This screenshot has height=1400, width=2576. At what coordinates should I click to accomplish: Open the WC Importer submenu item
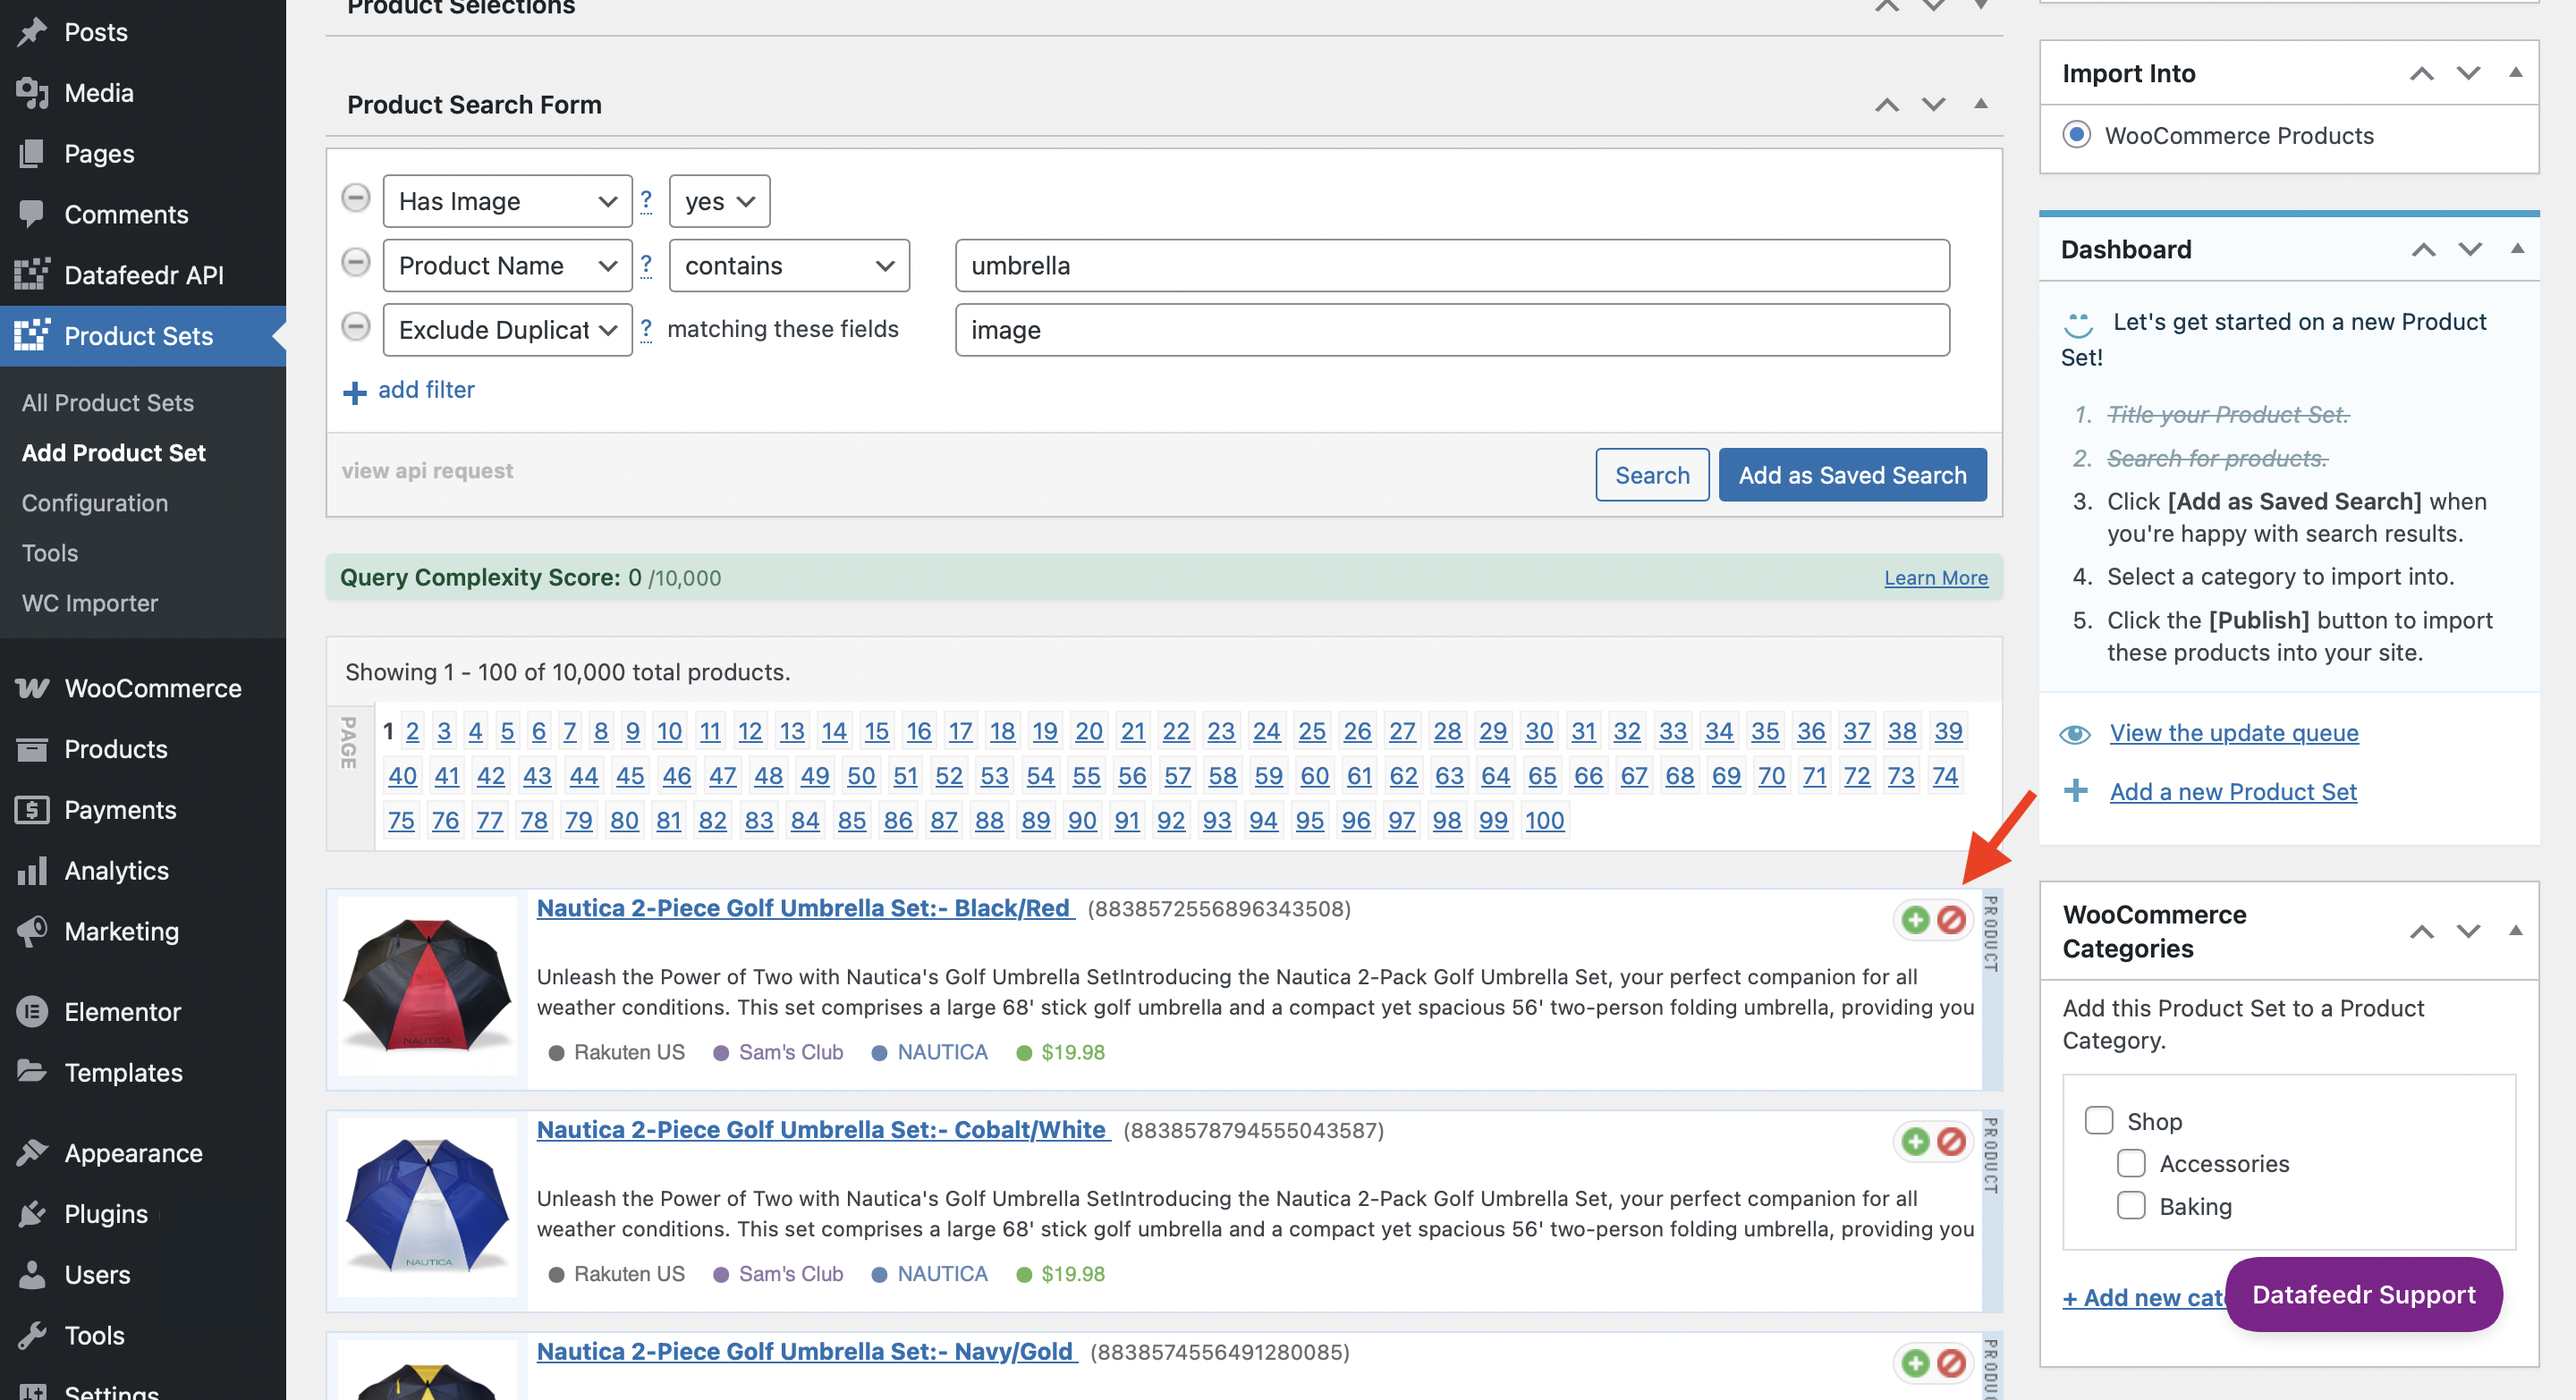[90, 603]
